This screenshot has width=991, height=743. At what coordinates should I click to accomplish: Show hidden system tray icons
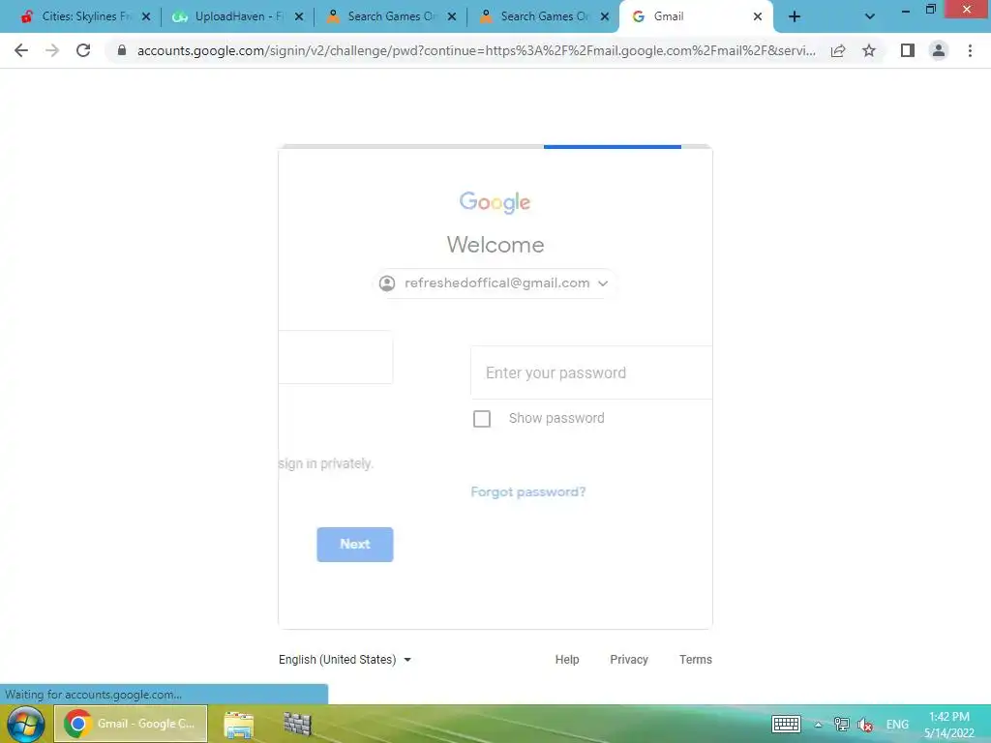(x=818, y=725)
